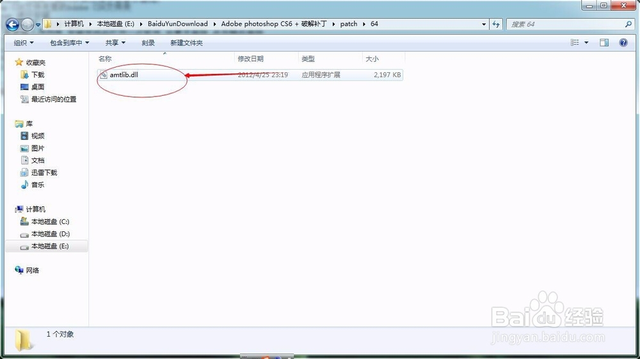Image resolution: width=640 pixels, height=359 pixels.
Task: Click the Back navigation arrow
Action: click(x=12, y=25)
